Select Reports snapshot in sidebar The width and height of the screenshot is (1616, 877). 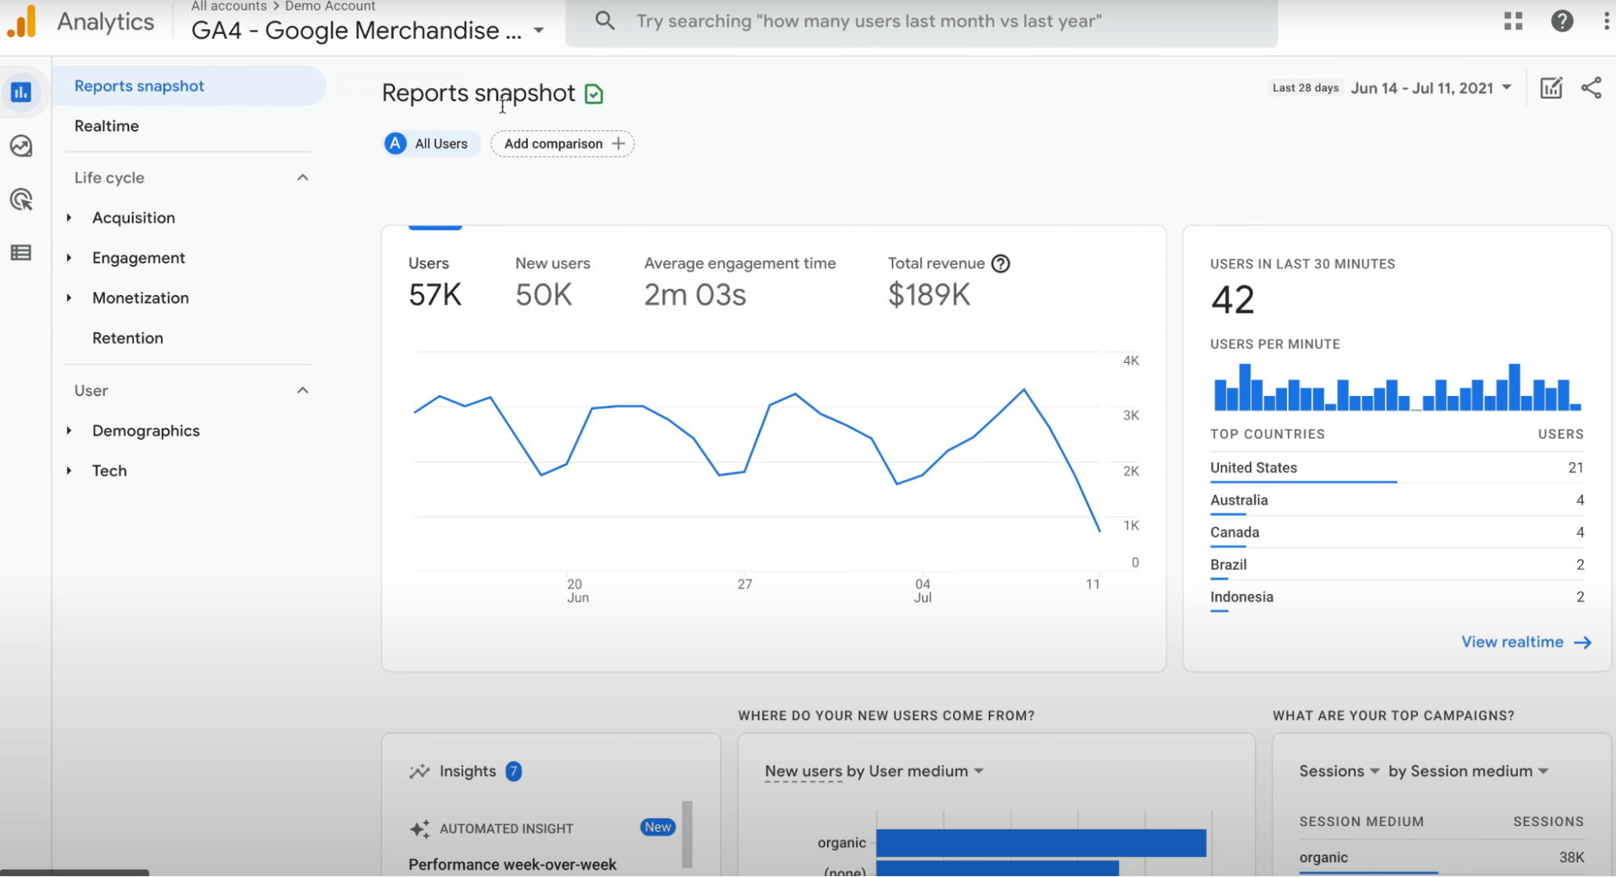[x=189, y=86]
